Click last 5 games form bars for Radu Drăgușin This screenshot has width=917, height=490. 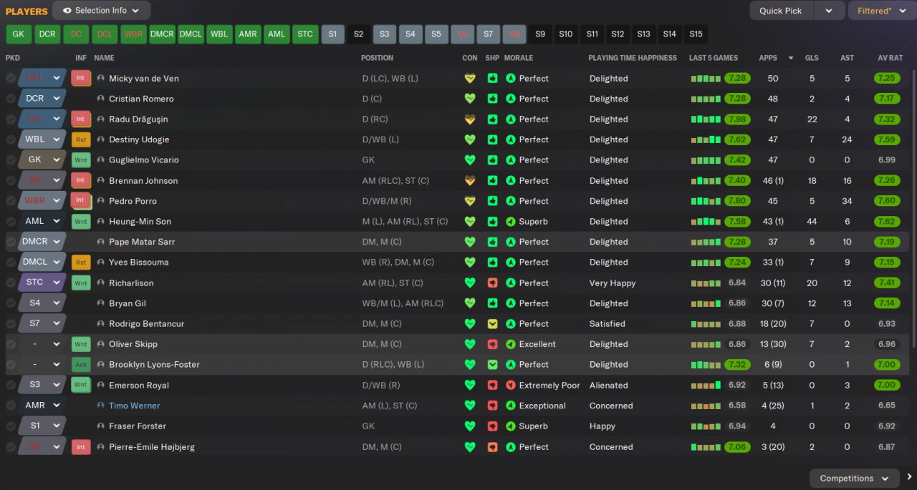pyautogui.click(x=706, y=119)
